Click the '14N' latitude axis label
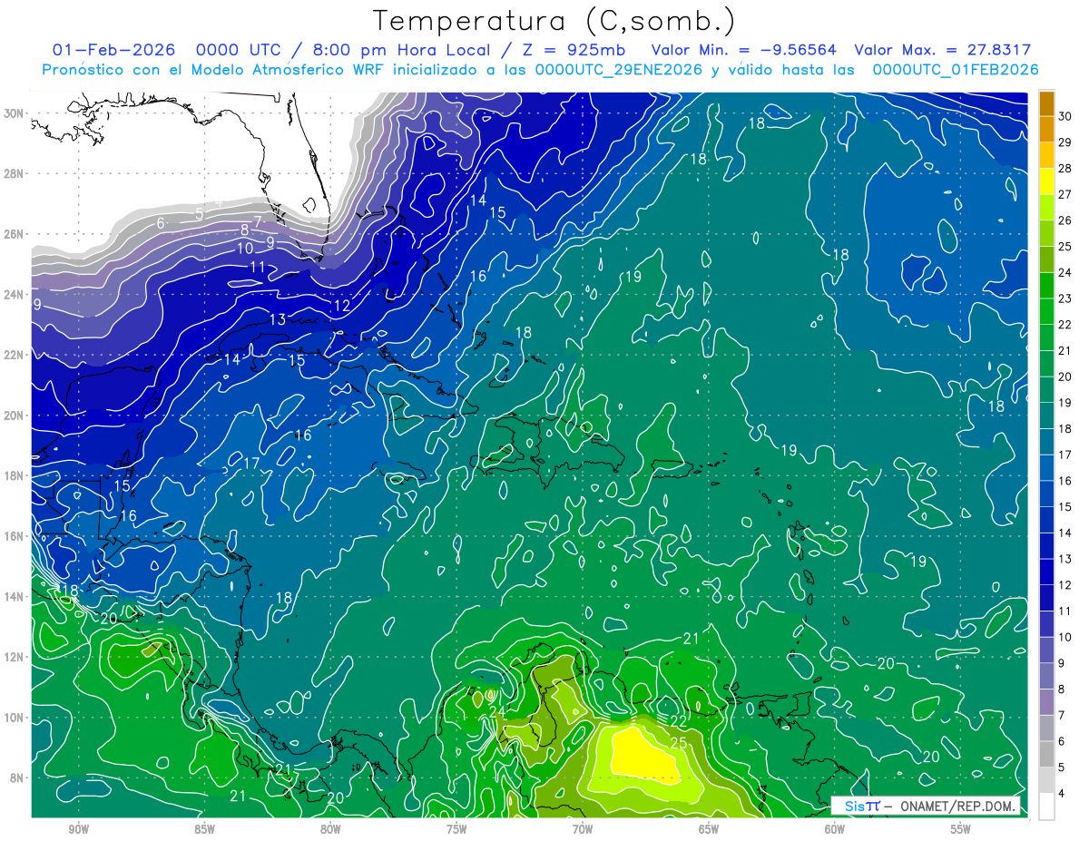The image size is (1089, 841). click(15, 597)
